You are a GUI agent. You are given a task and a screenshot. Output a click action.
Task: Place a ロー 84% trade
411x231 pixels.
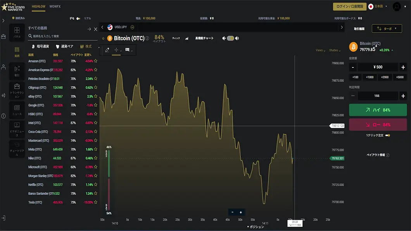tap(378, 125)
